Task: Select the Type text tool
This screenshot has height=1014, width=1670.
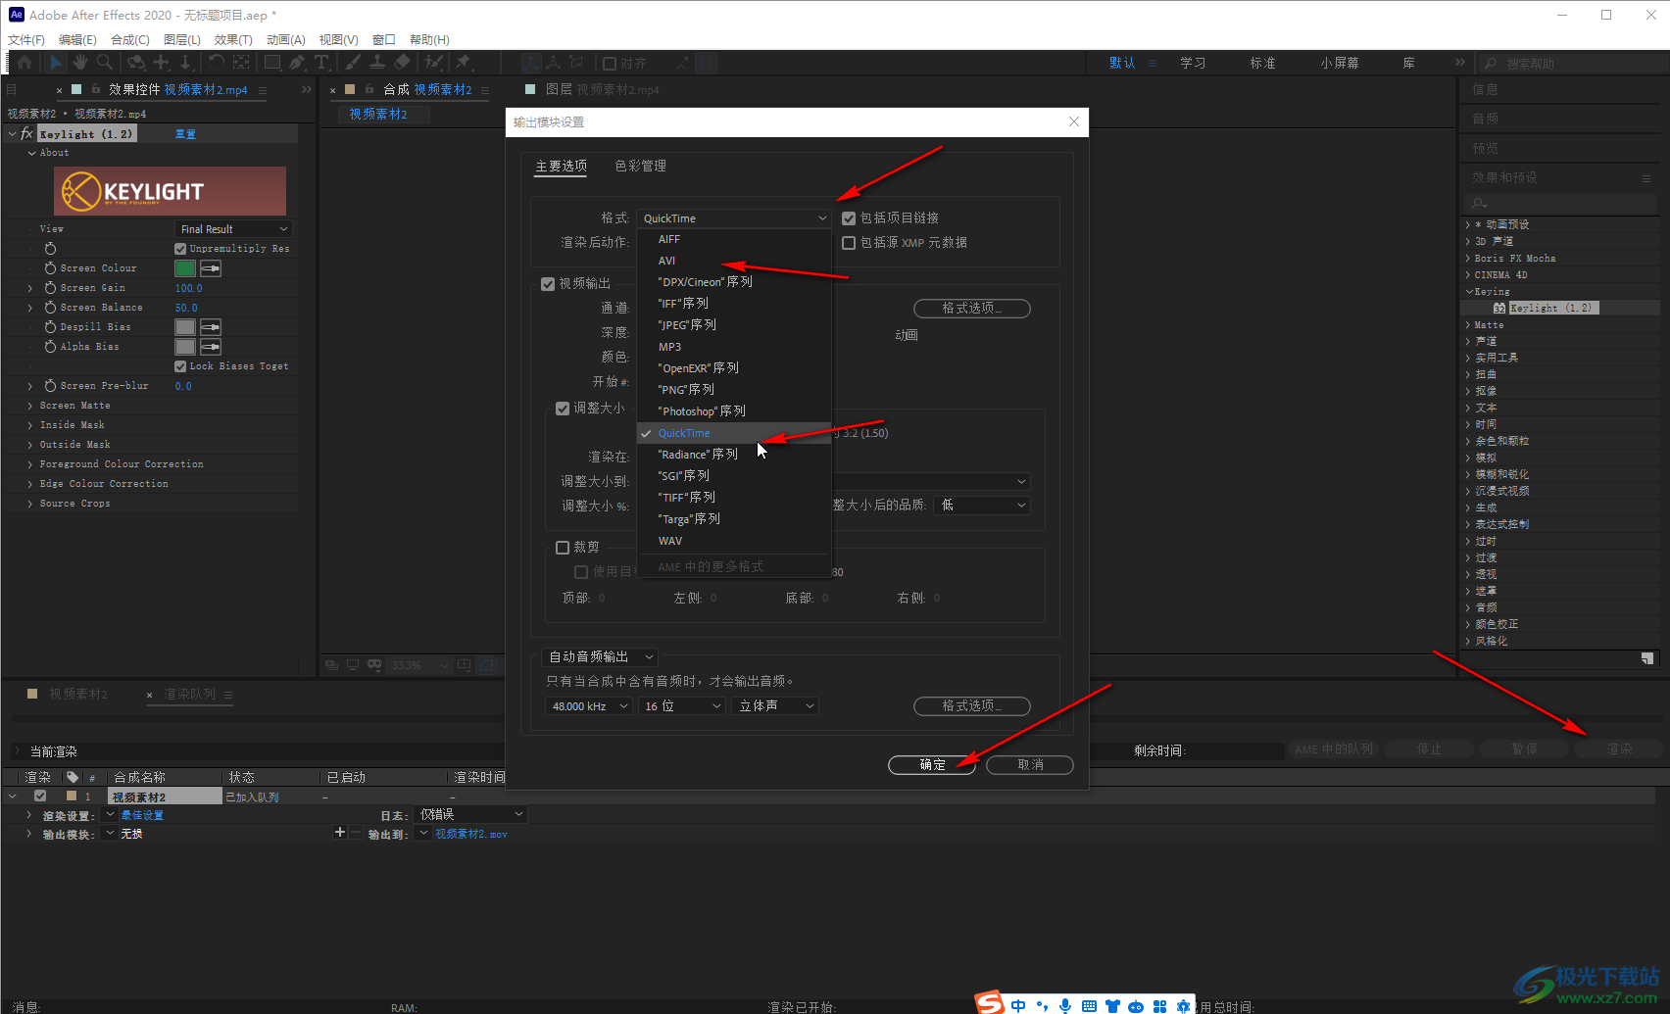Action: click(321, 63)
